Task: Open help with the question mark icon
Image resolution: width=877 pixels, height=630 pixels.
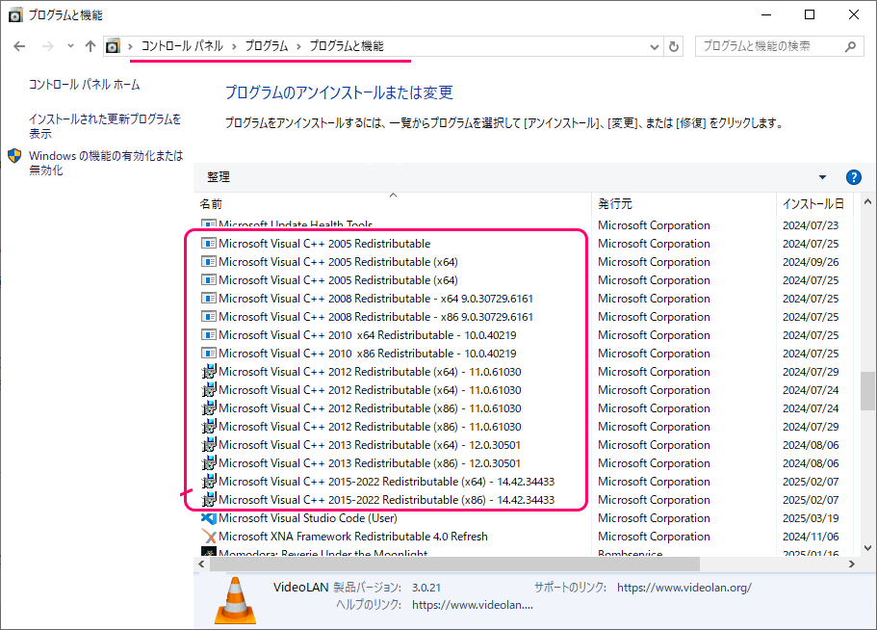Action: [854, 177]
